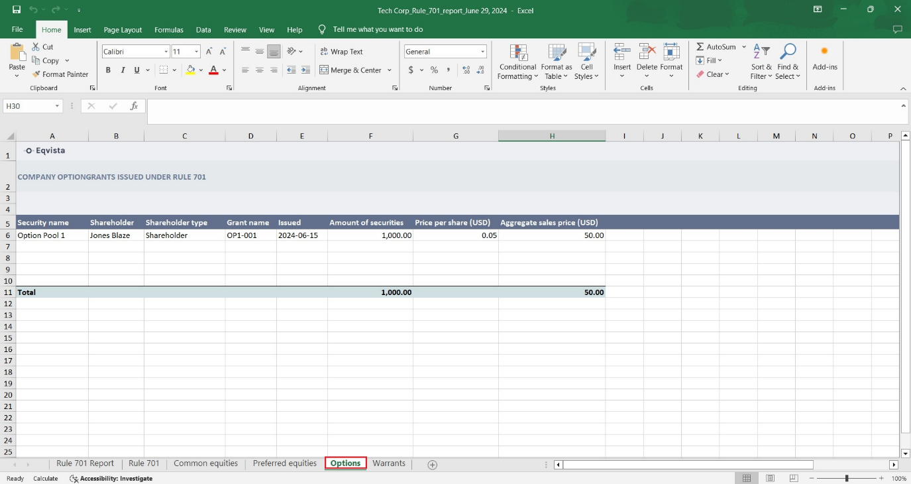Image resolution: width=911 pixels, height=484 pixels.
Task: Switch to Page Break Preview view
Action: pos(794,478)
